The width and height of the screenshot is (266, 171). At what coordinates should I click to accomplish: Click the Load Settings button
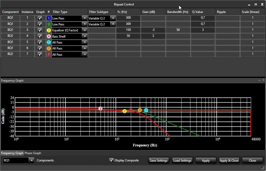tap(182, 160)
